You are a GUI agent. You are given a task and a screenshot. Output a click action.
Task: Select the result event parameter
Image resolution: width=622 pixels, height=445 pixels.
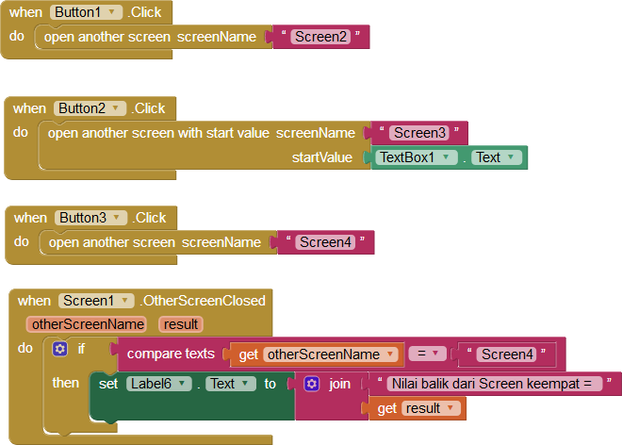pyautogui.click(x=179, y=324)
